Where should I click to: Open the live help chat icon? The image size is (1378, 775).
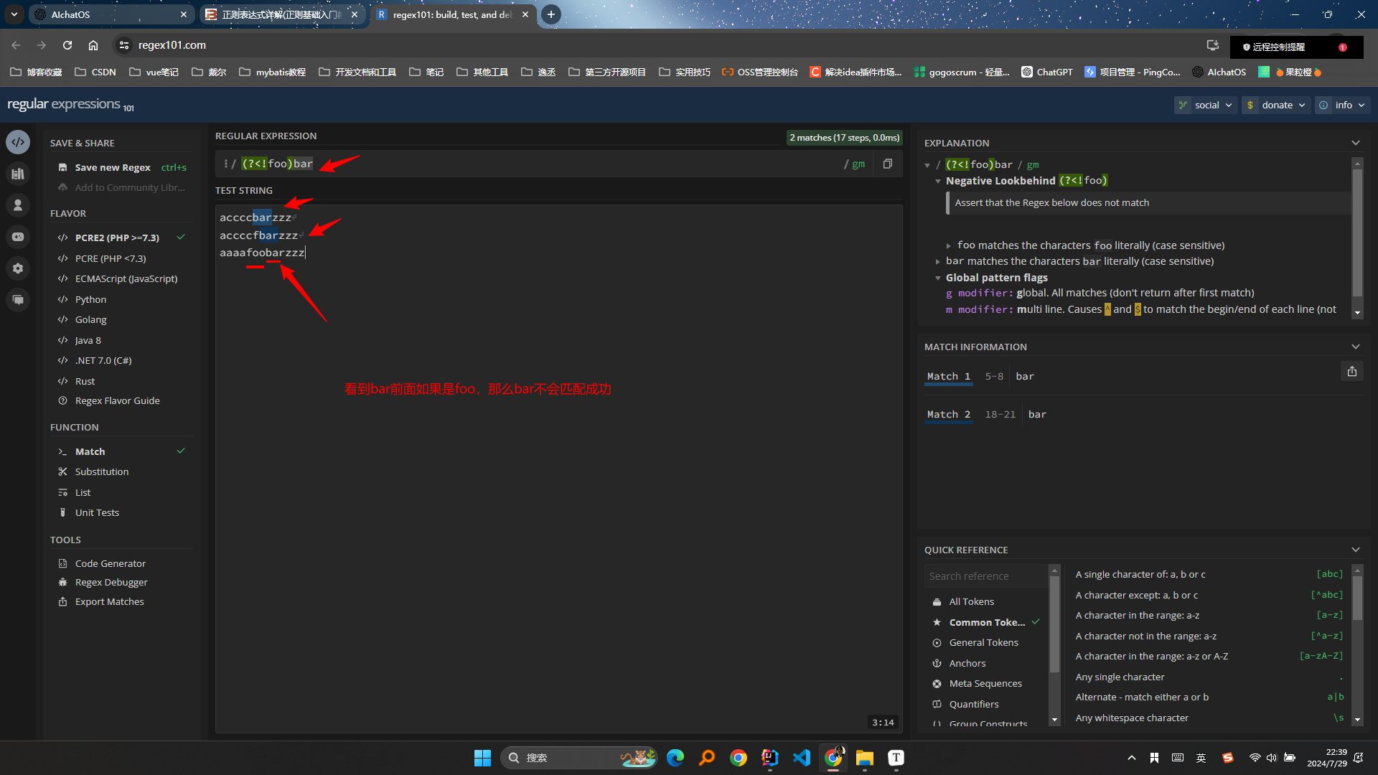[x=18, y=300]
